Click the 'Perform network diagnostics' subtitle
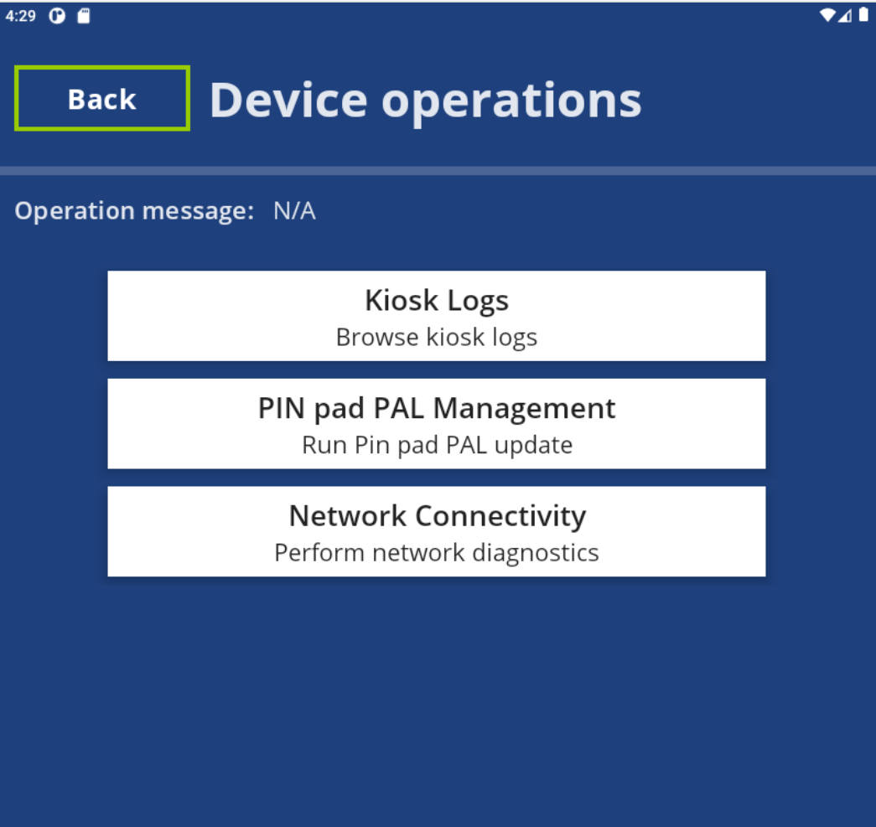876x827 pixels. point(436,553)
